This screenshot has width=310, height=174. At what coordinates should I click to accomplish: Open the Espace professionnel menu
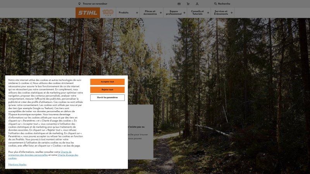tap(174, 13)
